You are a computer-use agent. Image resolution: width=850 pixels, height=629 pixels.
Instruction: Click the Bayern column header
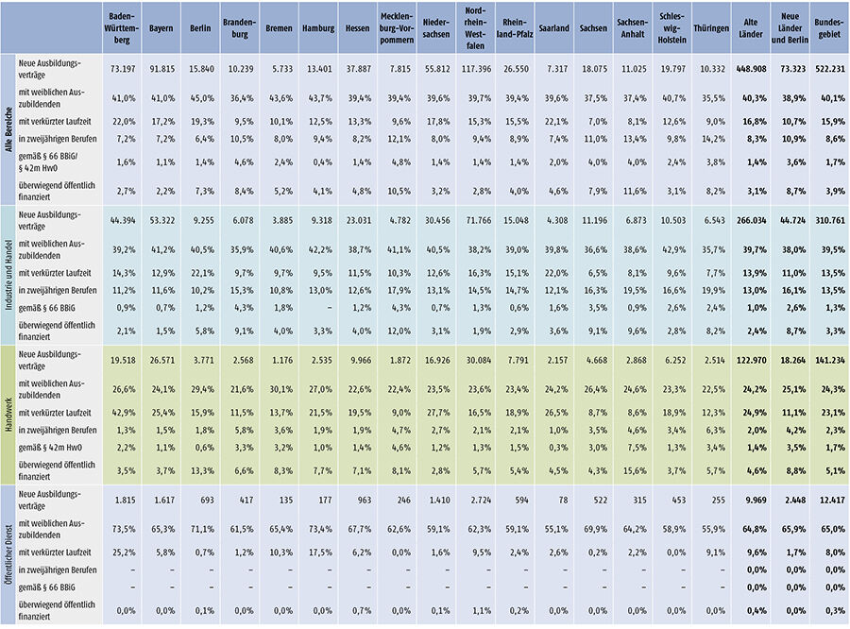coord(160,28)
